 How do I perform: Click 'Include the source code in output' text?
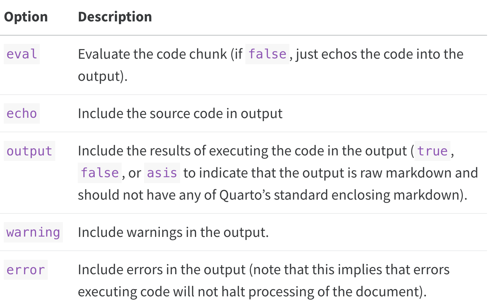pyautogui.click(x=180, y=114)
